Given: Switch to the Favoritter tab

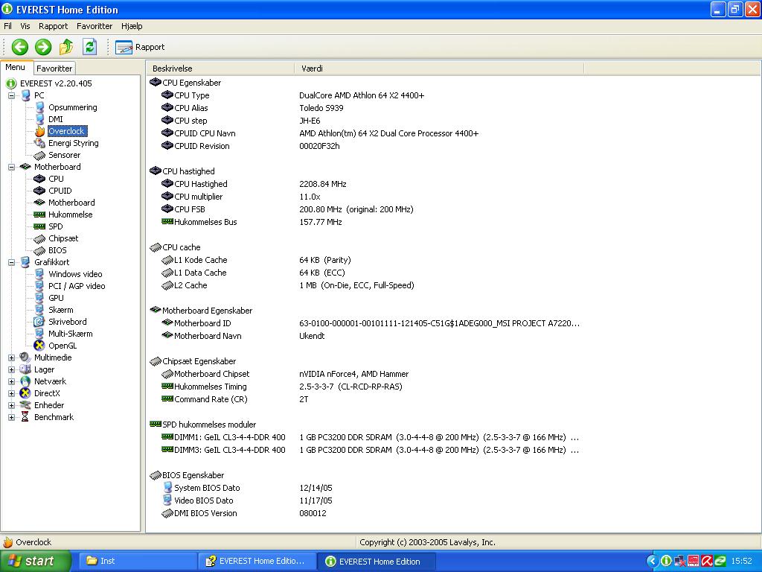Looking at the screenshot, I should tap(54, 69).
